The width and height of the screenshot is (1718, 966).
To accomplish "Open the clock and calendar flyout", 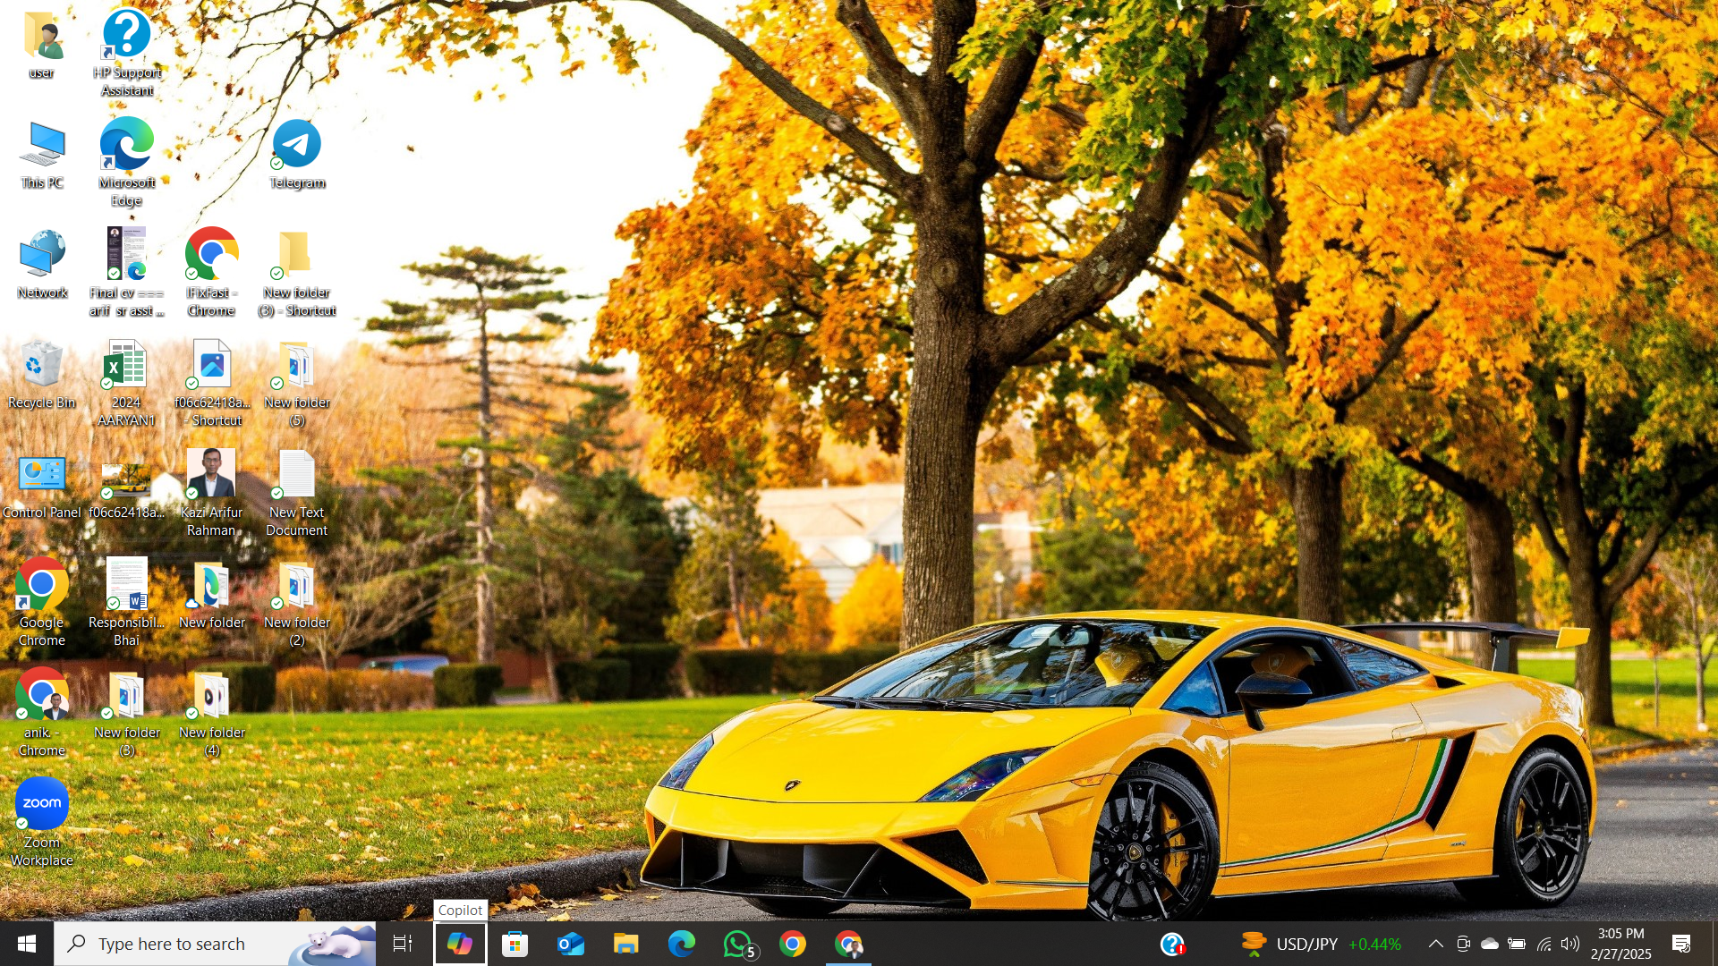I will click(1620, 945).
